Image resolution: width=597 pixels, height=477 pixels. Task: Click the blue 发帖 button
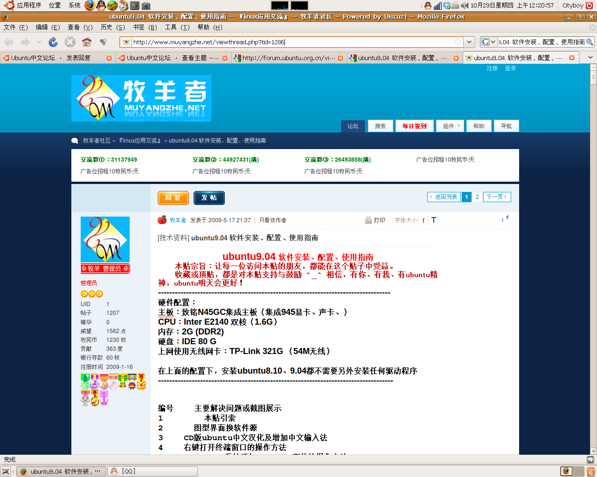point(209,198)
